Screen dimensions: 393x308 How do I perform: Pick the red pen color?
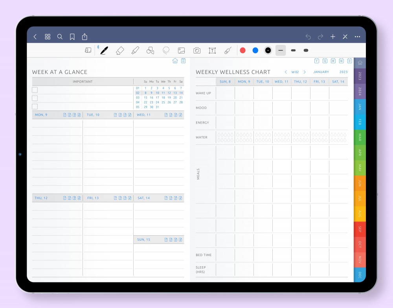242,50
